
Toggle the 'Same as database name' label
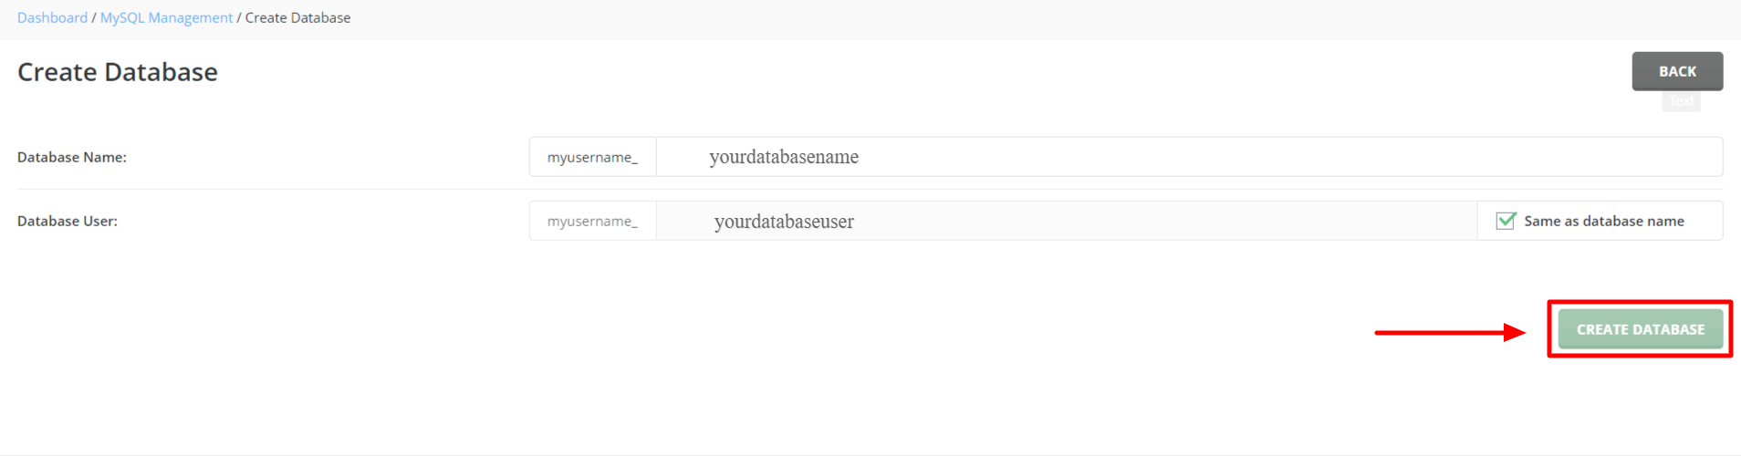[1604, 221]
